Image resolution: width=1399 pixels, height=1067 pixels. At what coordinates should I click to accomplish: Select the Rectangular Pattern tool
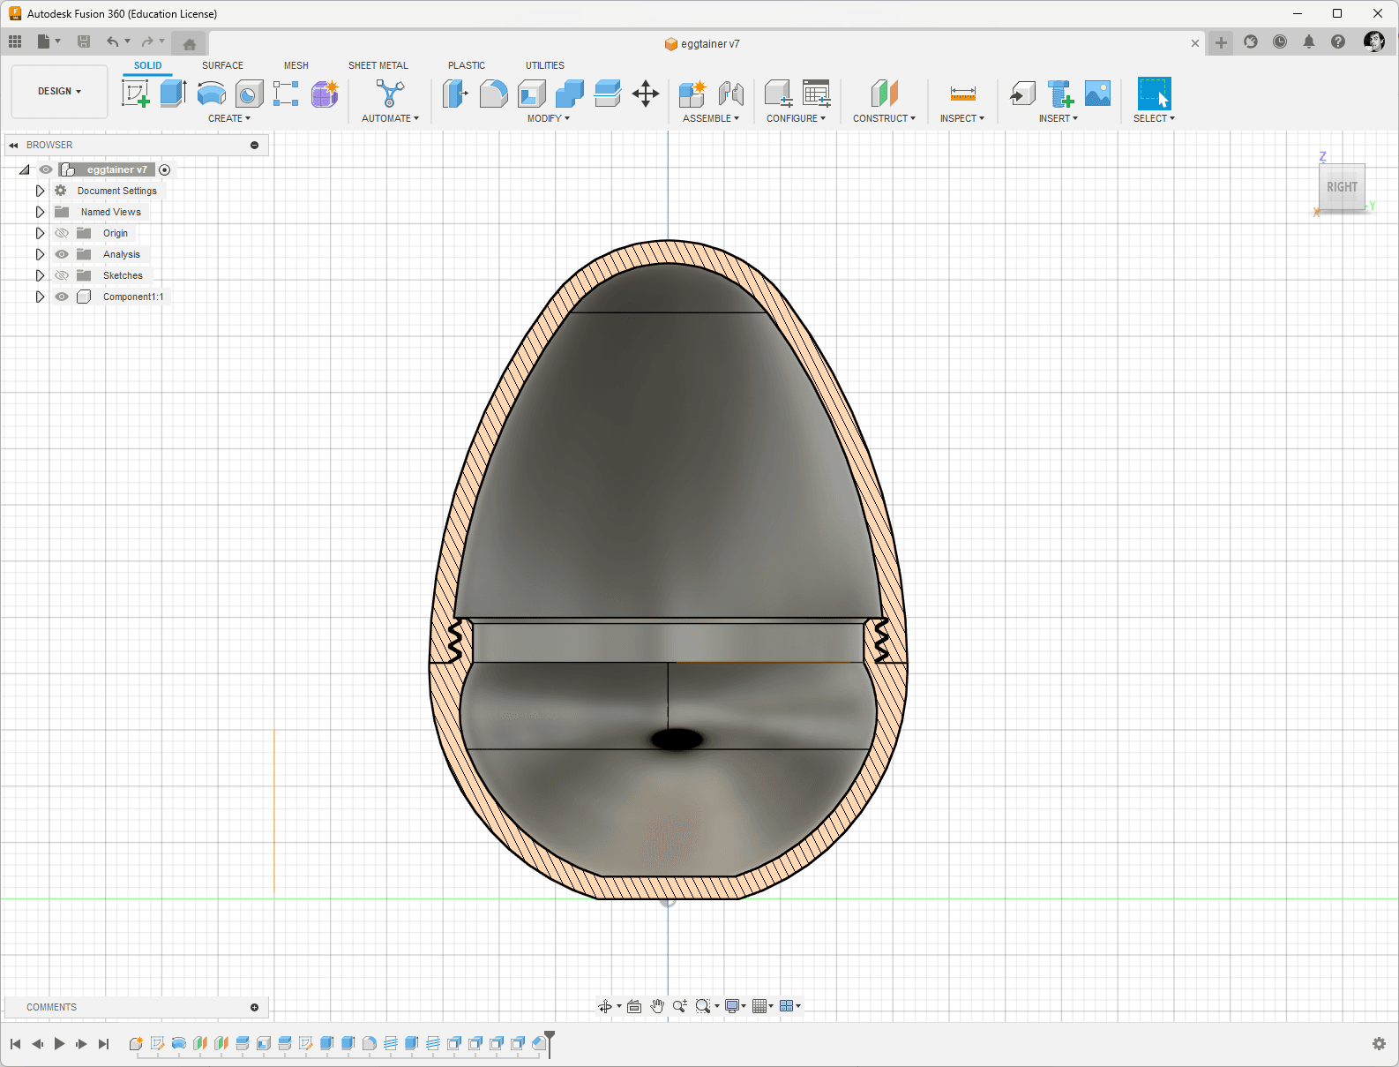(286, 93)
